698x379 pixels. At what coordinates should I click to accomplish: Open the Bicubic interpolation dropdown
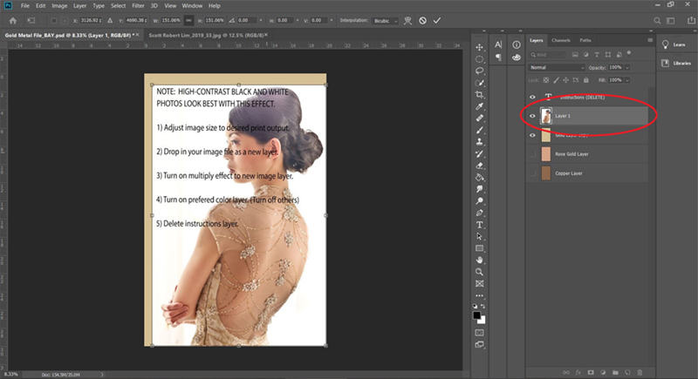[x=386, y=20]
